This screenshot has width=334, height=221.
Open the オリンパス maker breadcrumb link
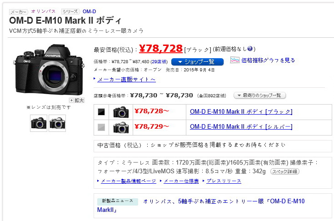pos(43,11)
